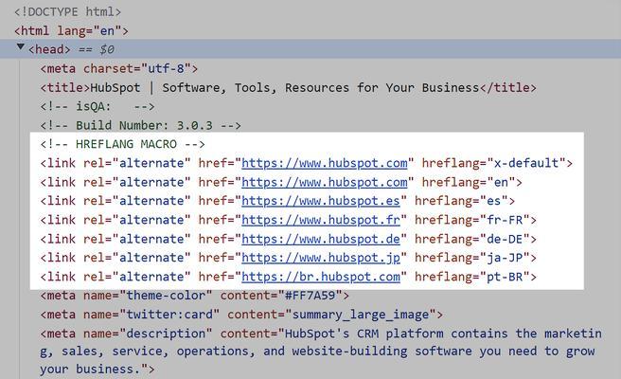Click the #FF7A59 content value
This screenshot has width=621, height=379.
[310, 296]
